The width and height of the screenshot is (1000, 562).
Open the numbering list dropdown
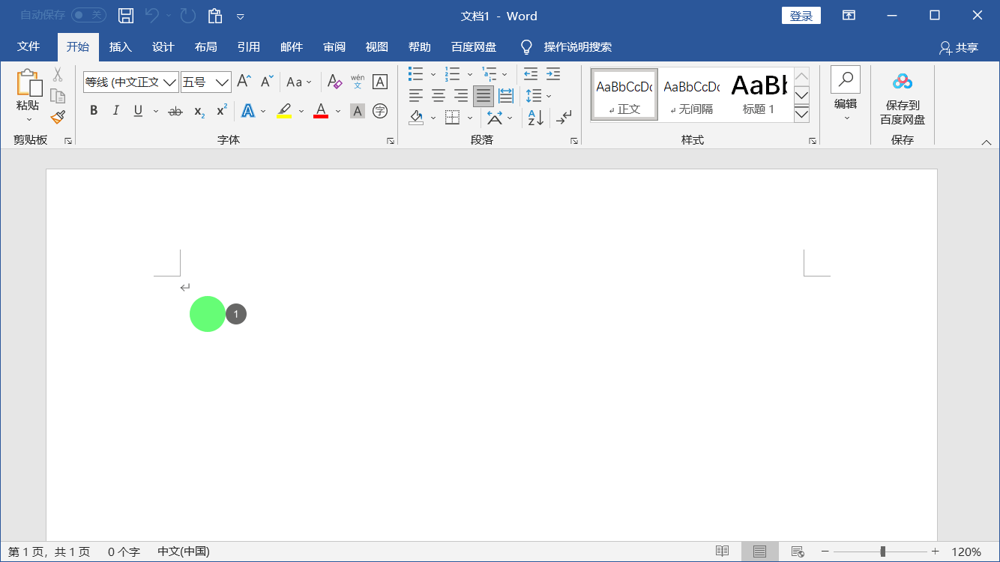coord(470,74)
